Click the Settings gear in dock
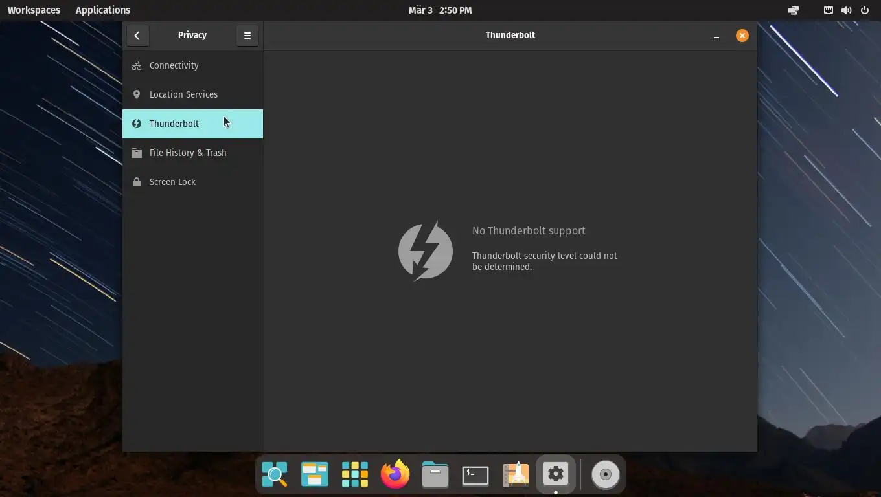Viewport: 881px width, 497px height. 556,474
